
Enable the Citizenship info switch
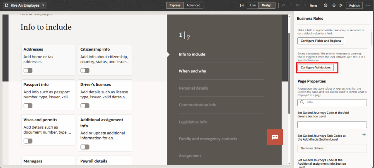84,71
